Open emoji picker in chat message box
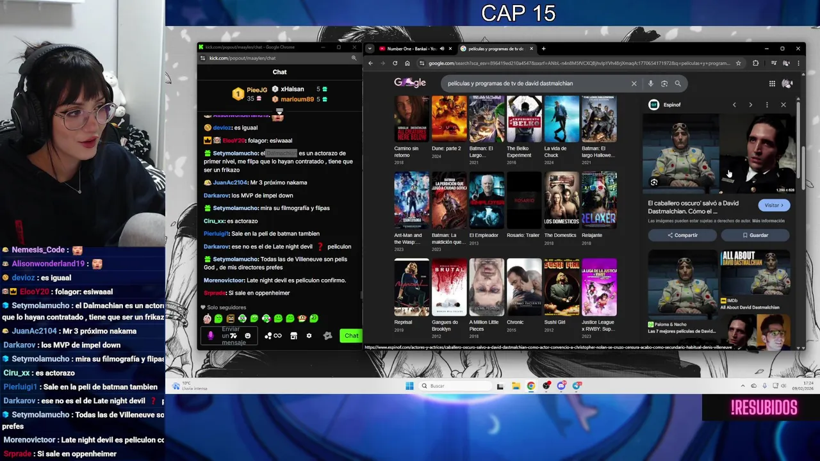This screenshot has height=461, width=820. pyautogui.click(x=248, y=336)
